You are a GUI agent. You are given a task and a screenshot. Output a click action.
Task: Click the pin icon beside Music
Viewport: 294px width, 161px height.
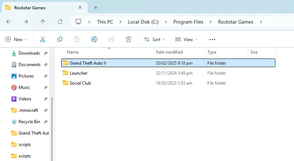(45, 87)
